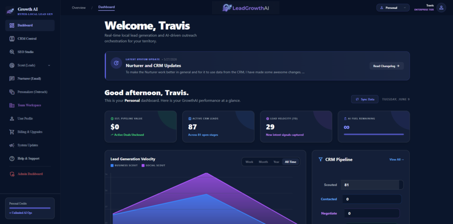Click the Read Changelog button
The width and height of the screenshot is (453, 224).
pyautogui.click(x=387, y=66)
